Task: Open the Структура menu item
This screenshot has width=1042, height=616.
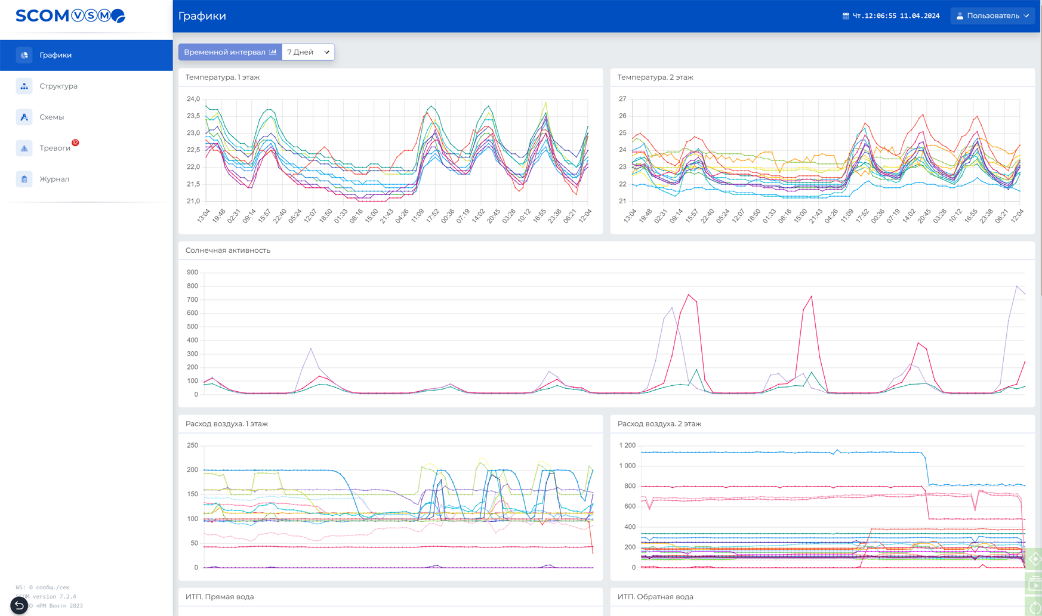Action: point(58,86)
